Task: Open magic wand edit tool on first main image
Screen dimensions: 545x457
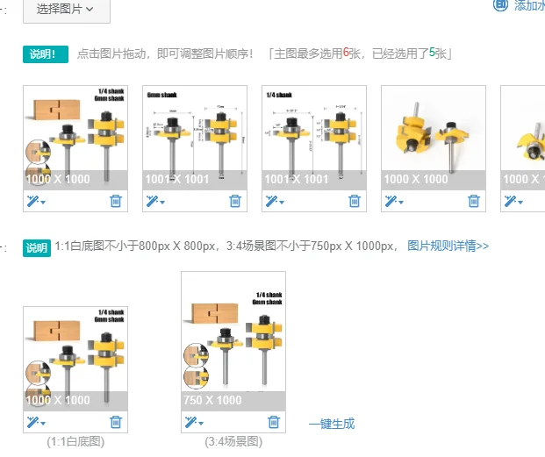Action: (x=33, y=201)
